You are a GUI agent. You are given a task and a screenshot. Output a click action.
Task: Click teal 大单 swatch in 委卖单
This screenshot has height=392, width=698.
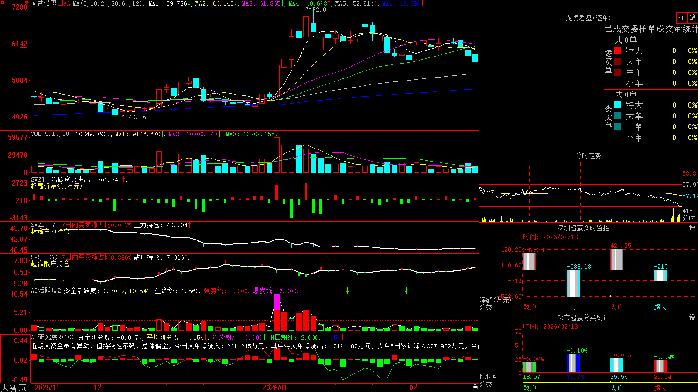pos(618,116)
